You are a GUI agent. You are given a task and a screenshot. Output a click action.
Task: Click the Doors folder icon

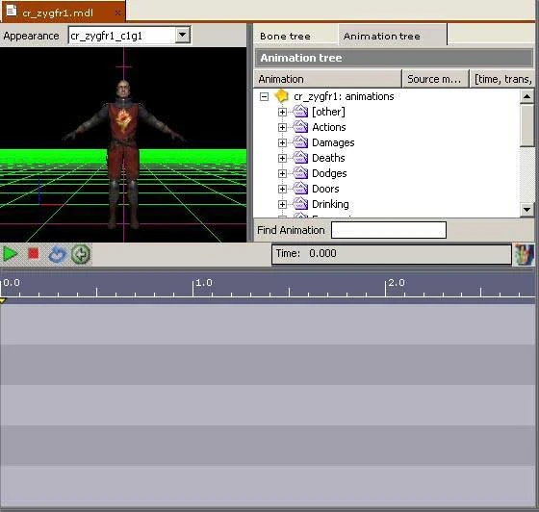pyautogui.click(x=300, y=189)
